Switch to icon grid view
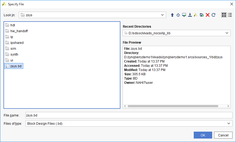236x142 pixels. pos(224,15)
